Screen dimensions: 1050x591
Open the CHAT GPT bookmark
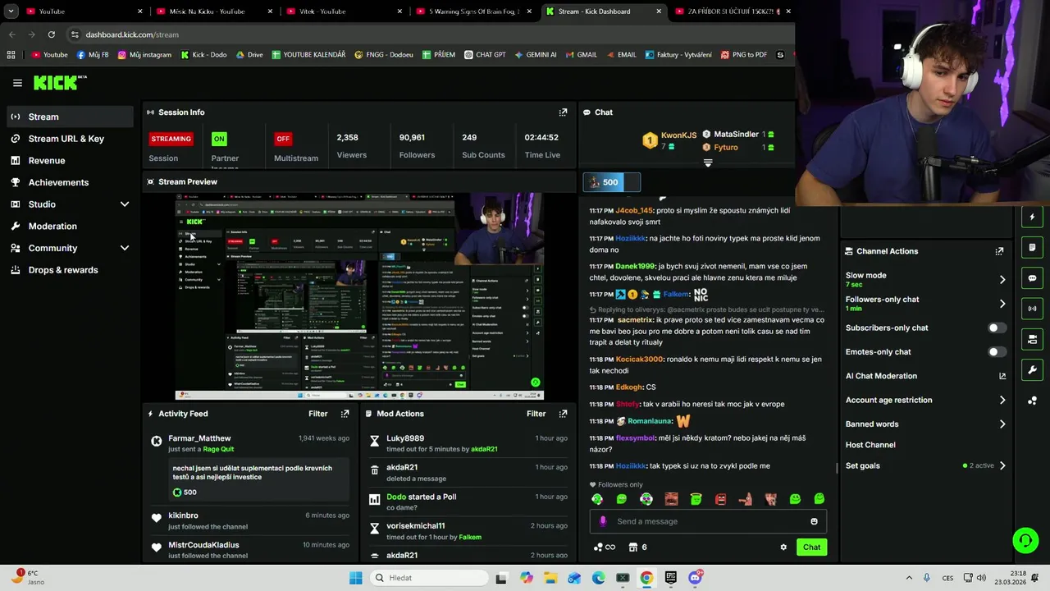485,55
